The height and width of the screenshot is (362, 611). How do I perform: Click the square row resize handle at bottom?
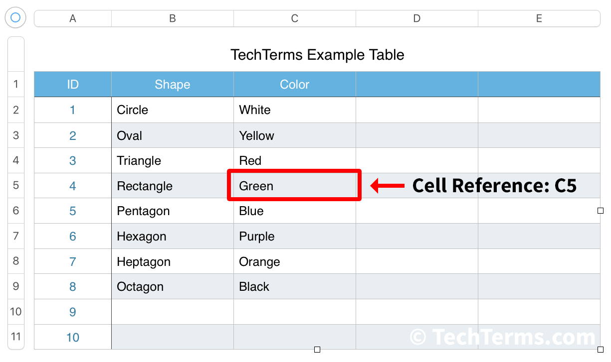click(x=317, y=350)
